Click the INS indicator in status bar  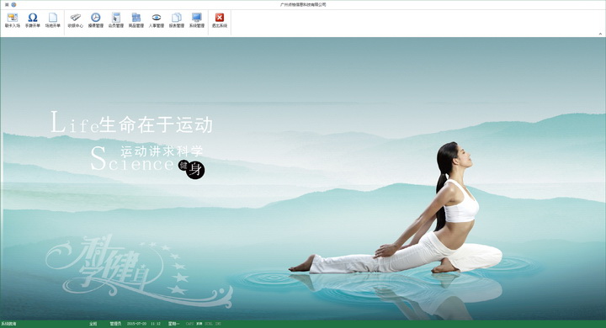pos(218,324)
